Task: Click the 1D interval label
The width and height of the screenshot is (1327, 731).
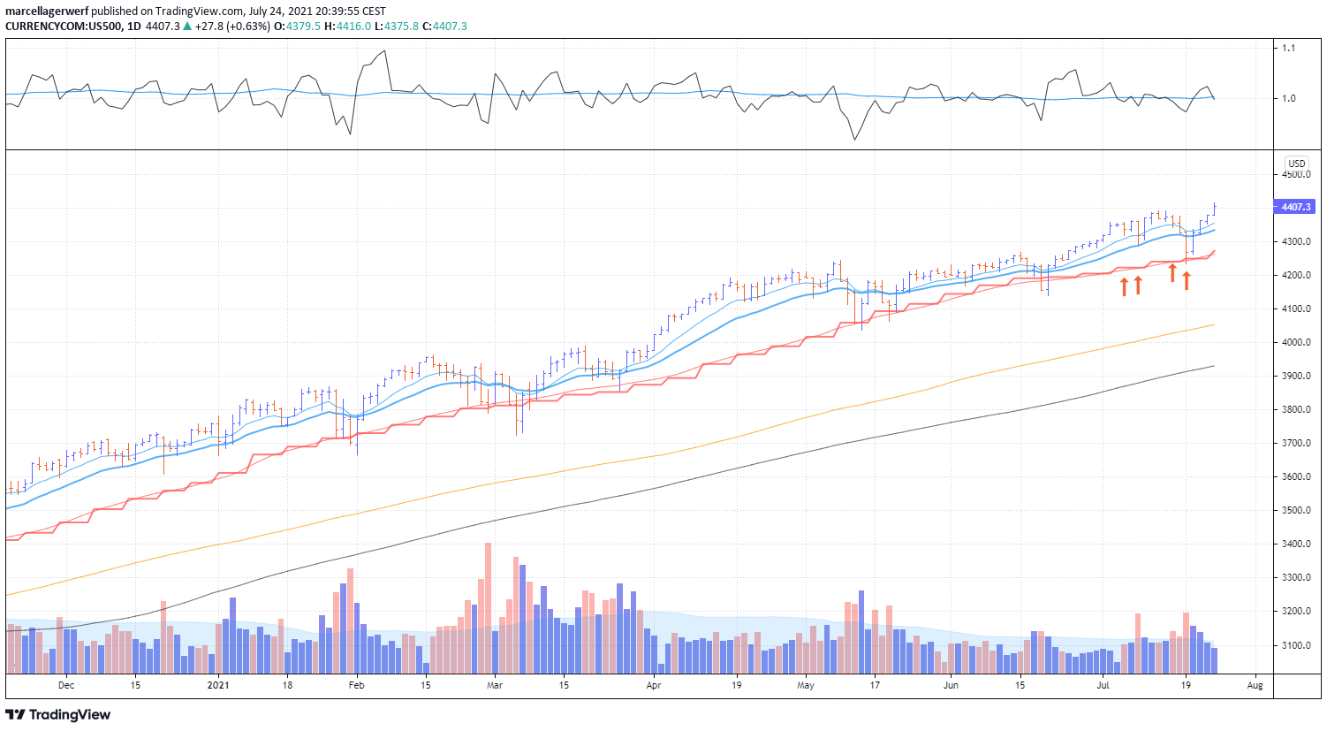Action: (x=134, y=27)
